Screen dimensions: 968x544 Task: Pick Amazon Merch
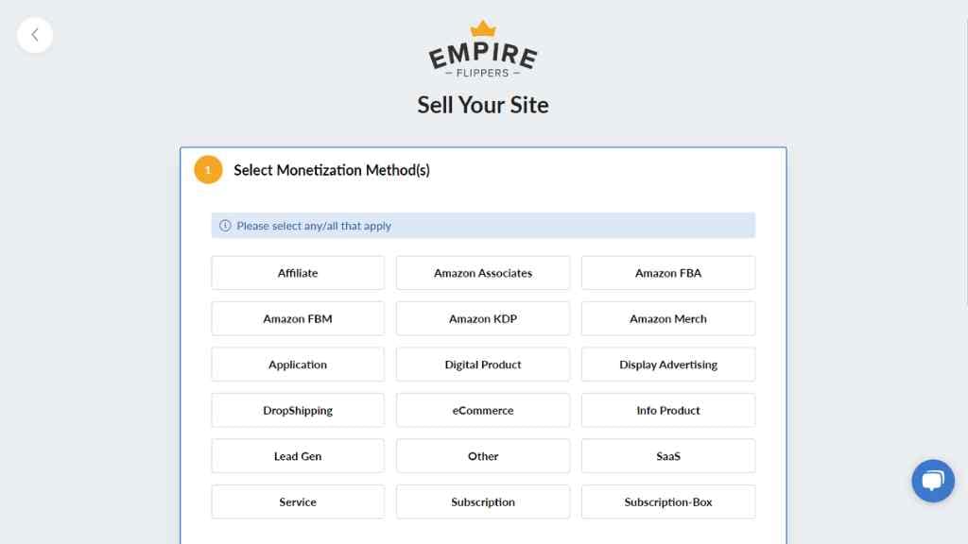667,318
